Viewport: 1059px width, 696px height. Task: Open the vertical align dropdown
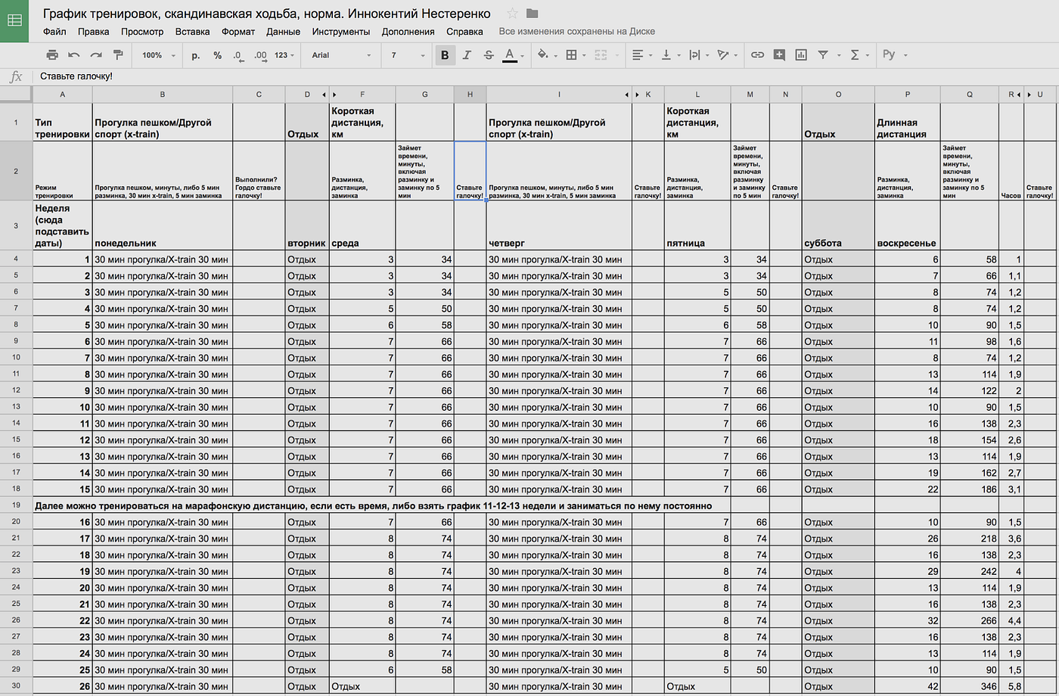pyautogui.click(x=670, y=55)
